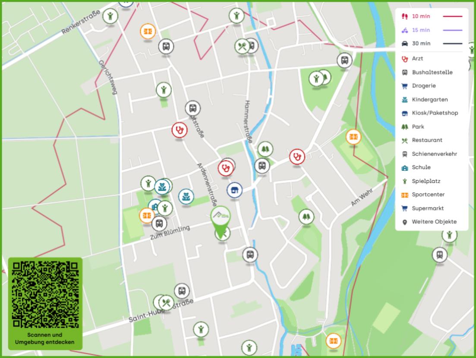Click the dark 30 min line swatch
This screenshot has width=476, height=358.
click(x=453, y=44)
